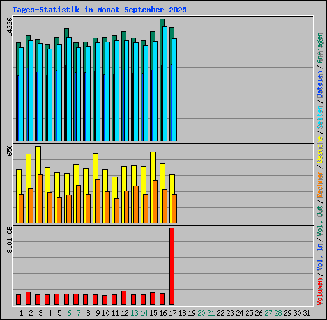The image size is (327, 320).
Task: Click the yellow "Besuche" legend label
Action: click(x=320, y=150)
